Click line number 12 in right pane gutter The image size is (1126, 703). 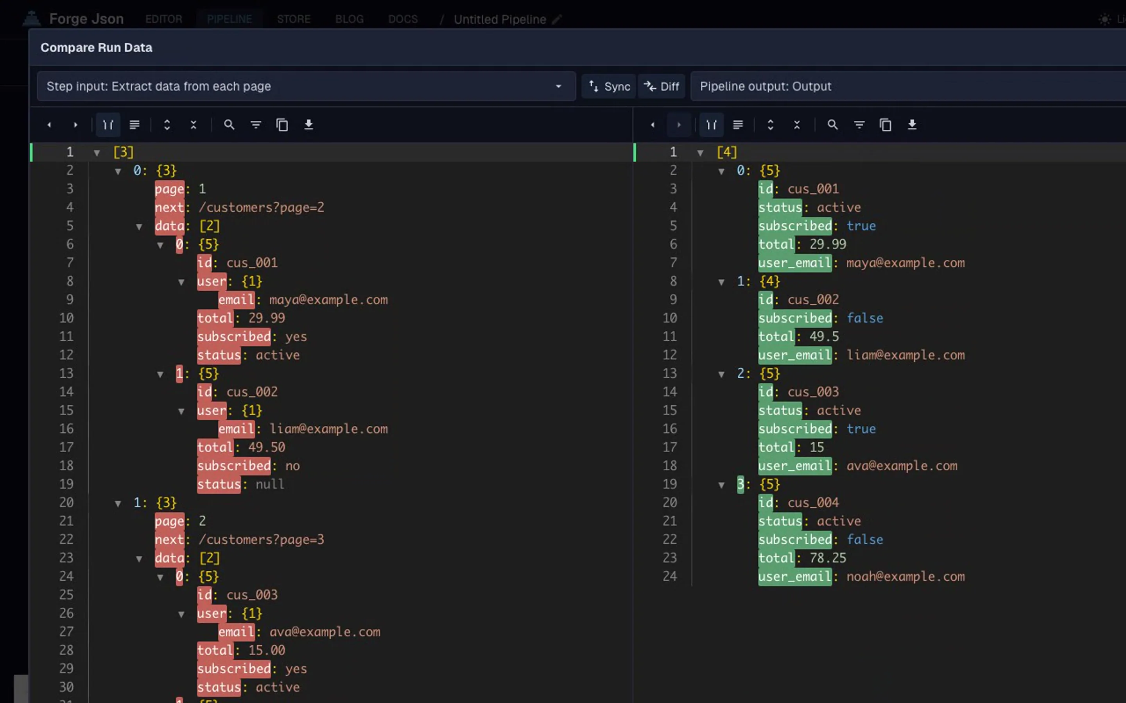[x=670, y=355]
